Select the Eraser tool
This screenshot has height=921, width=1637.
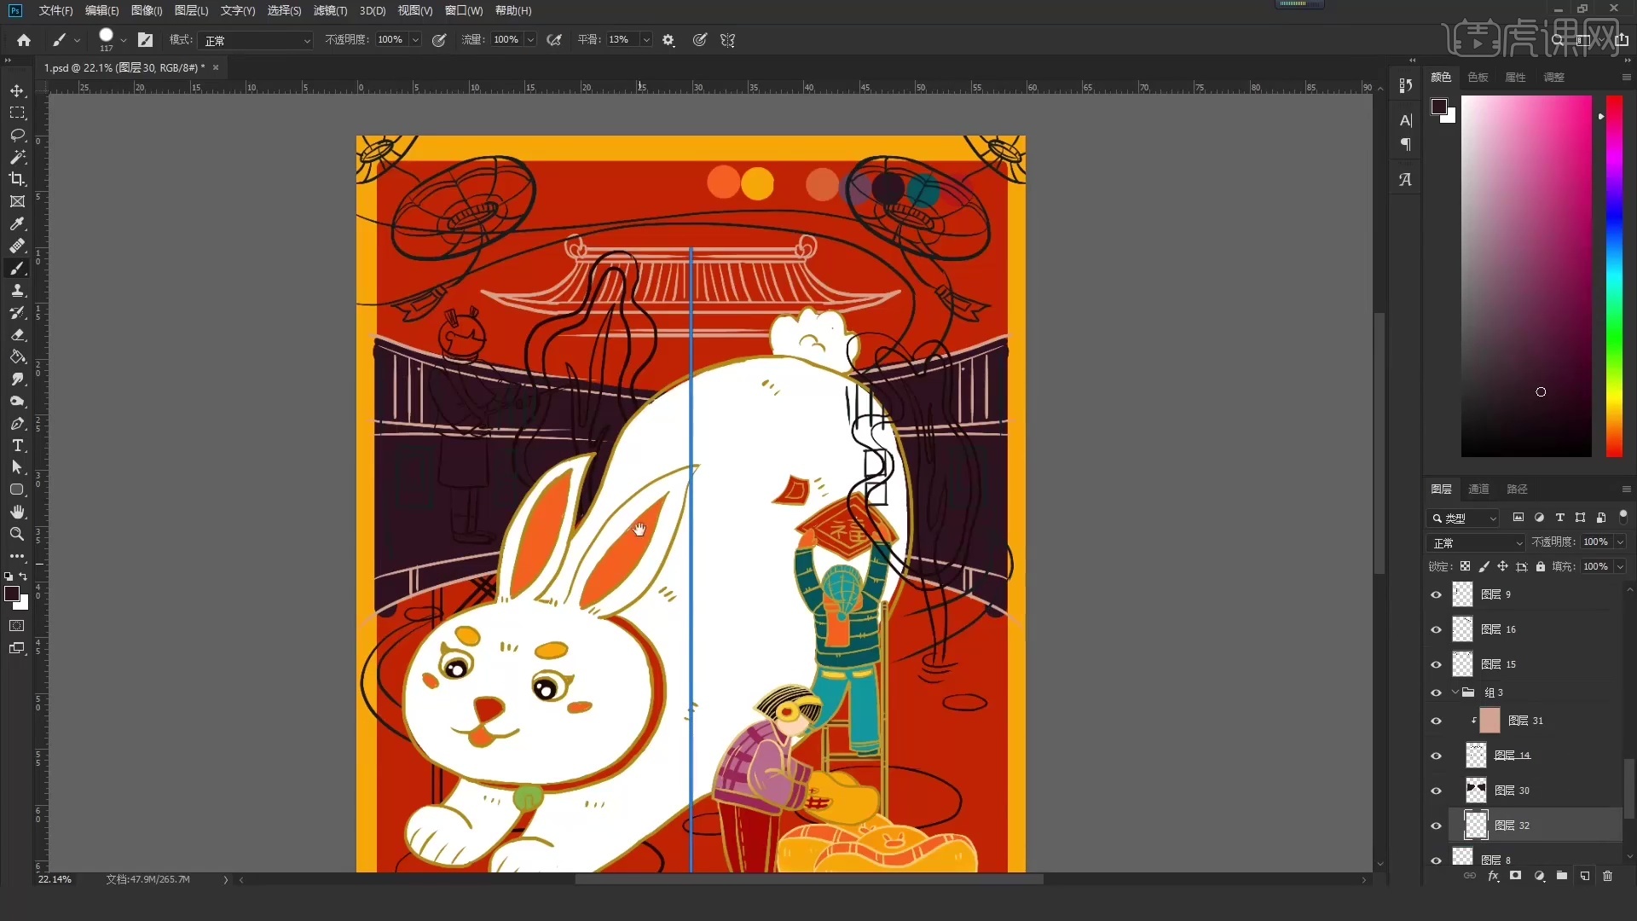click(17, 334)
